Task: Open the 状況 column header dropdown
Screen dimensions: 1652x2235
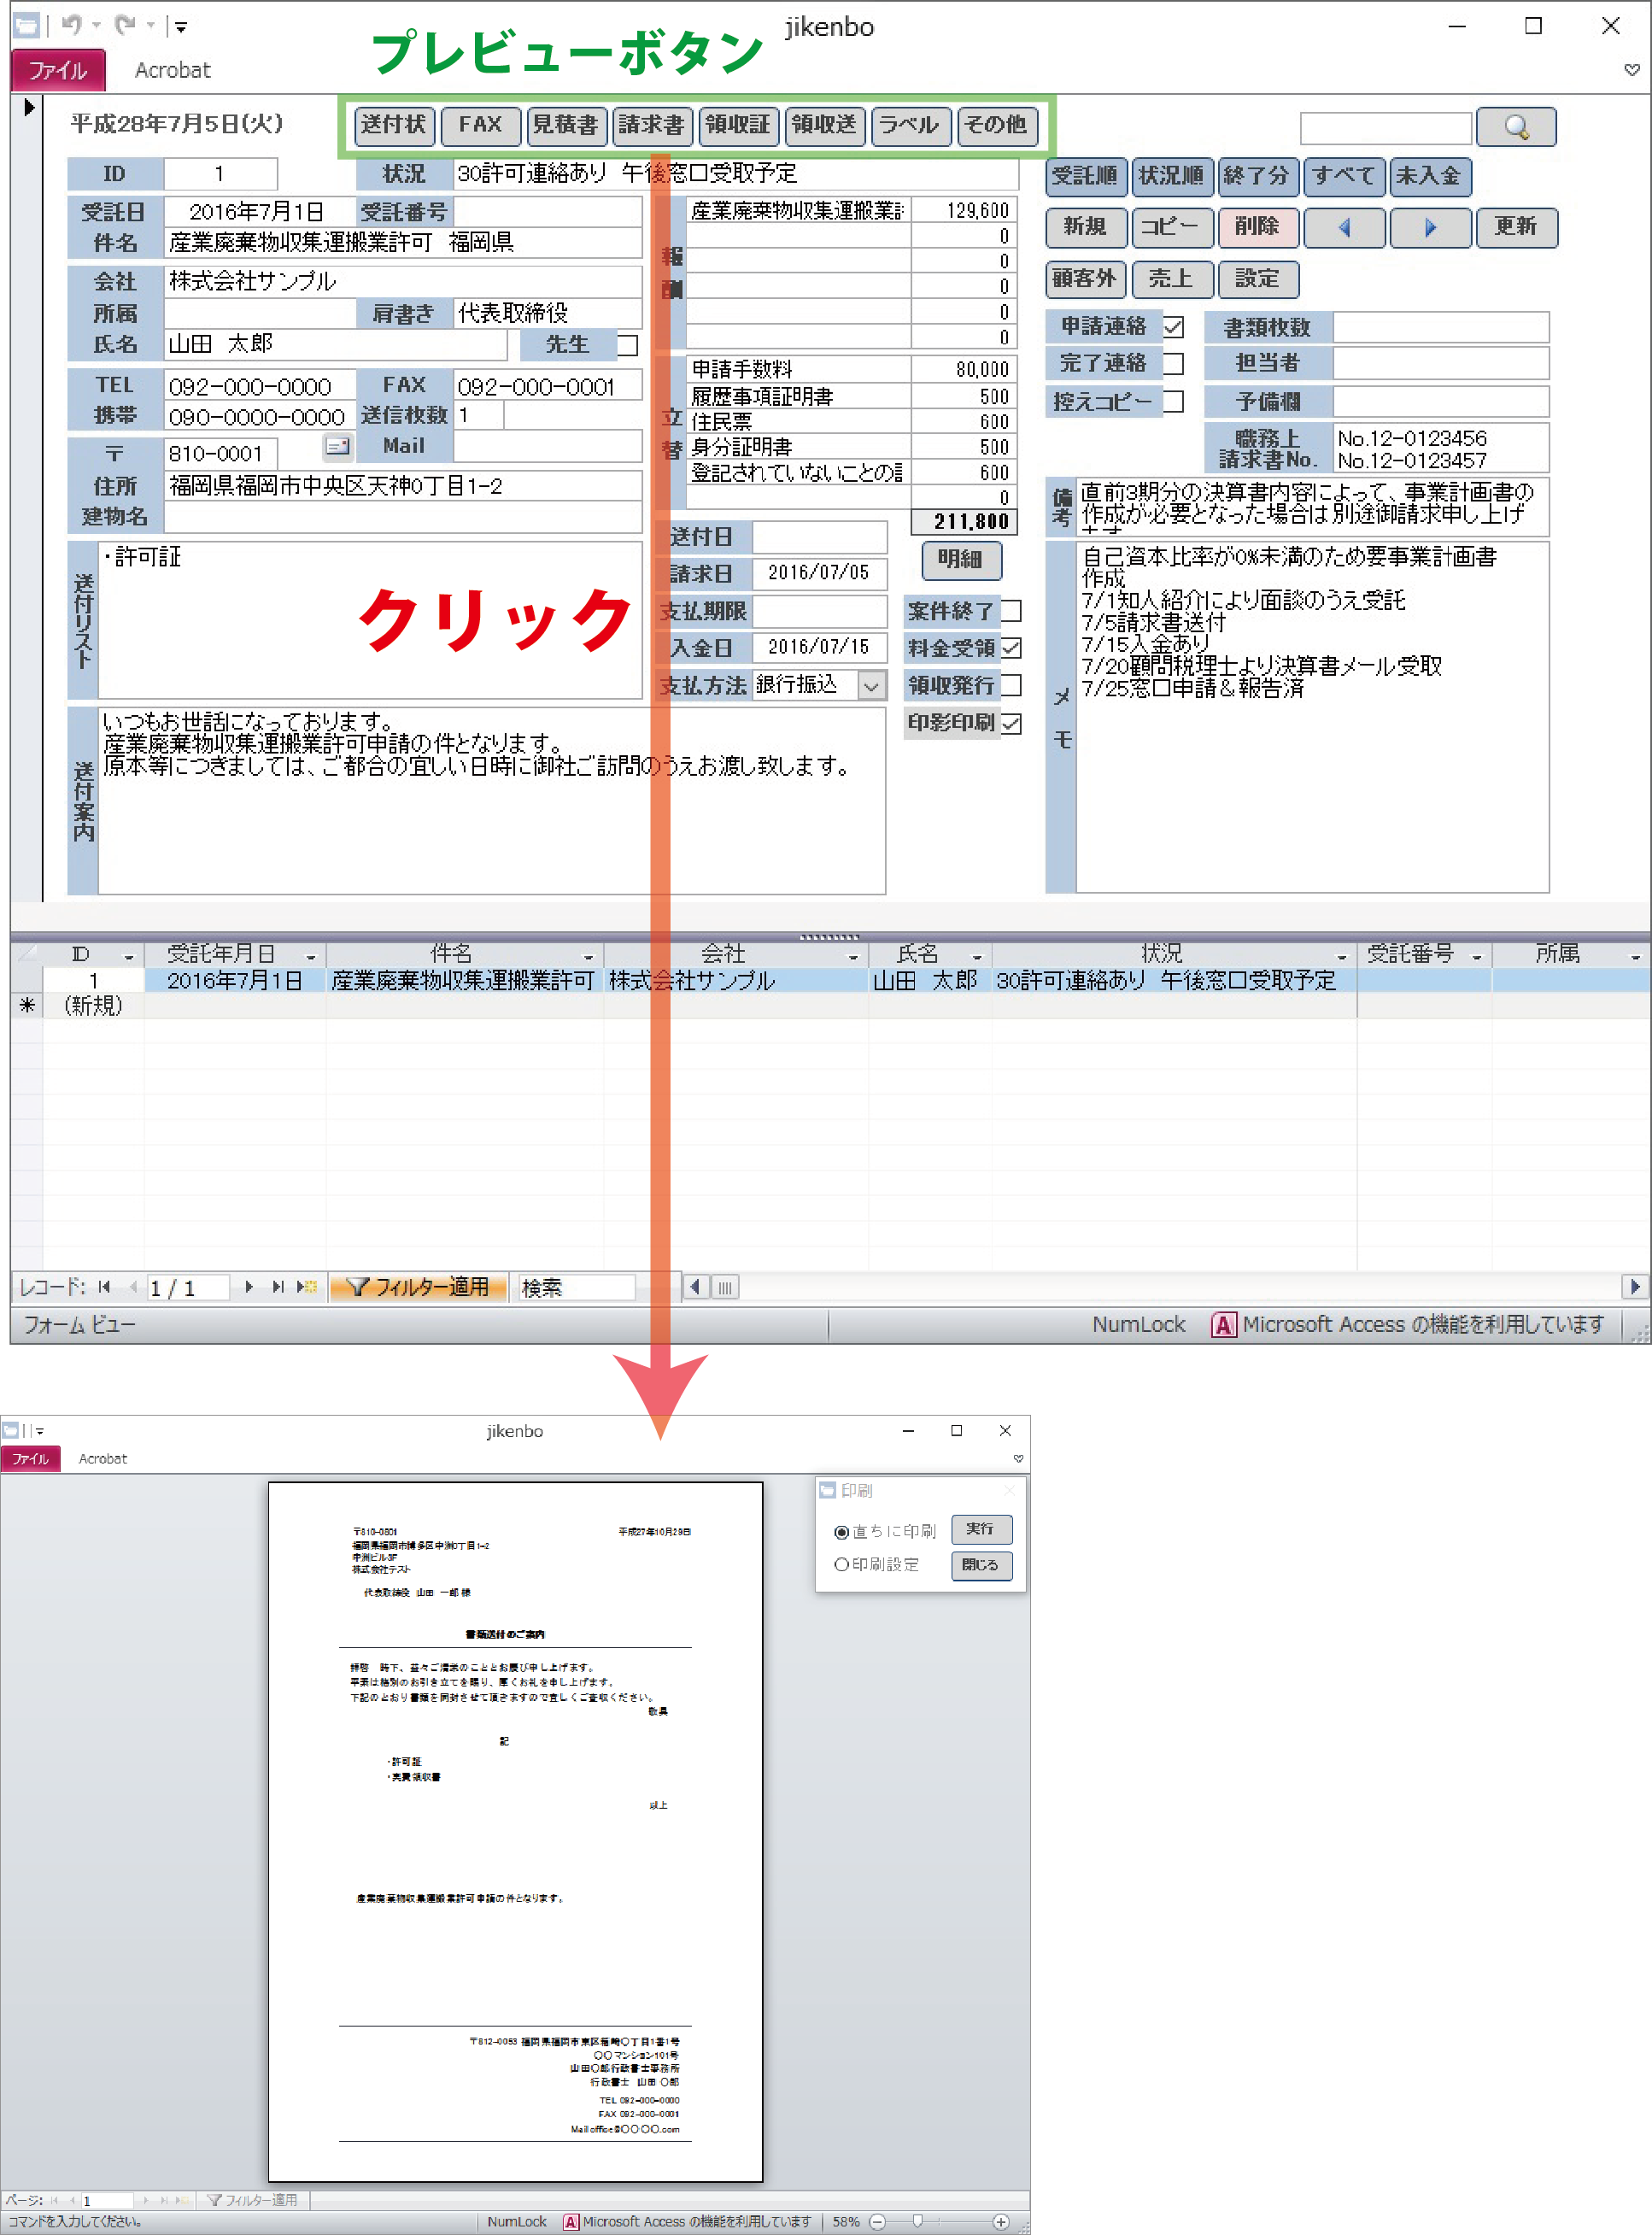Action: 1341,956
